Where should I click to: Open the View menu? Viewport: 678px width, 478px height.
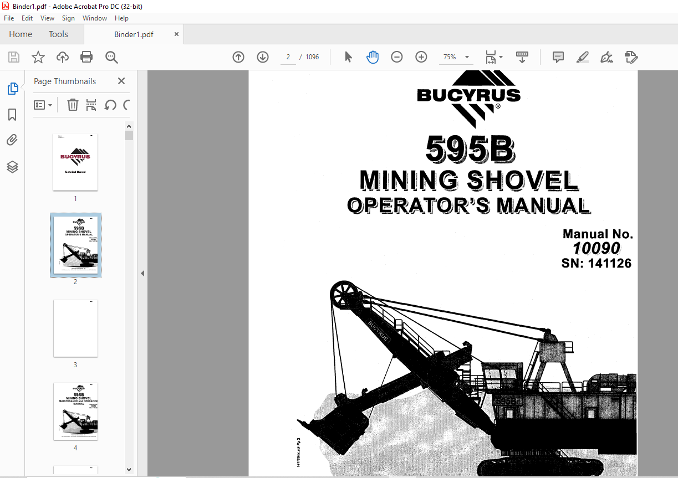(x=47, y=18)
